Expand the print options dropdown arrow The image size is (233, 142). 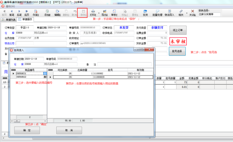(x=99, y=13)
